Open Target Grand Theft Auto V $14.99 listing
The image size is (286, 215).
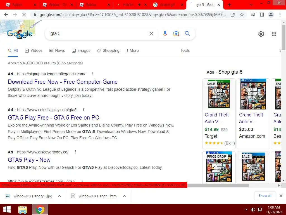click(x=219, y=114)
